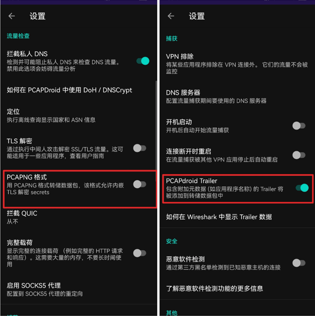Image resolution: width=315 pixels, height=316 pixels.
Task: Tap back arrow in left settings screen
Action: [x=12, y=16]
